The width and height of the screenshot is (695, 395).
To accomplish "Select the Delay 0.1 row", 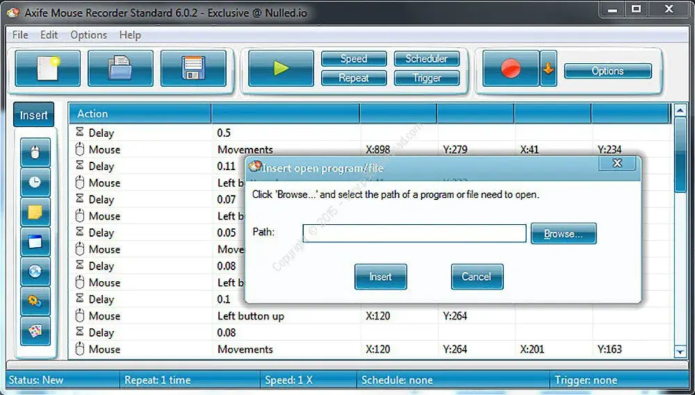I will pyautogui.click(x=157, y=299).
